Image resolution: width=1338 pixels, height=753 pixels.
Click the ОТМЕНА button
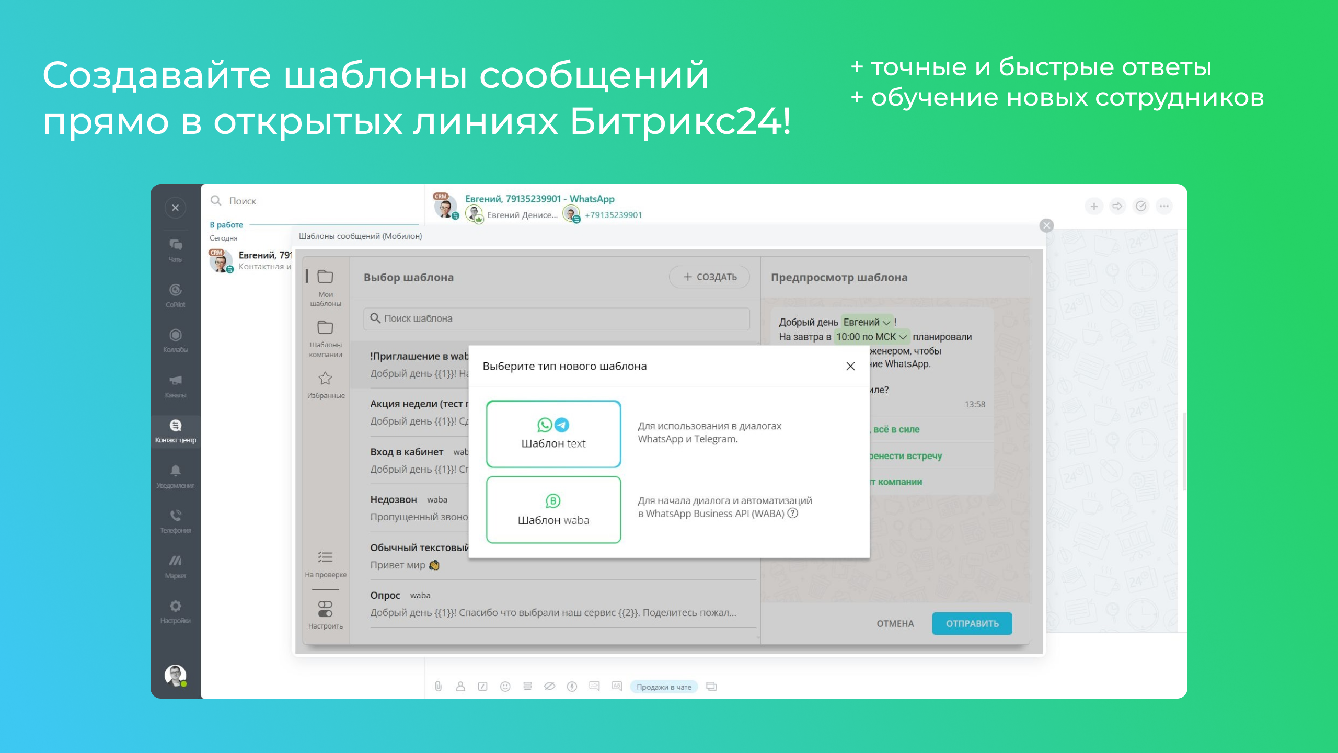[895, 623]
